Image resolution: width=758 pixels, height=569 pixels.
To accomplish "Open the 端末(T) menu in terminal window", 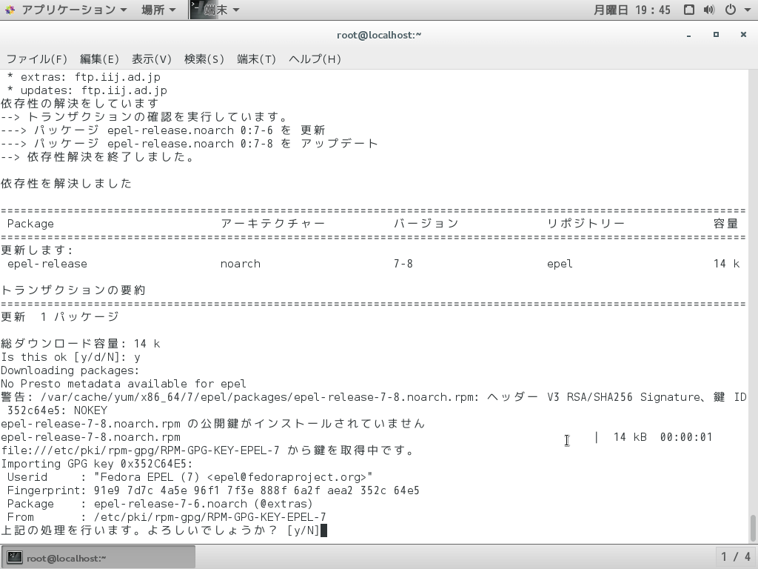I will pyautogui.click(x=256, y=59).
